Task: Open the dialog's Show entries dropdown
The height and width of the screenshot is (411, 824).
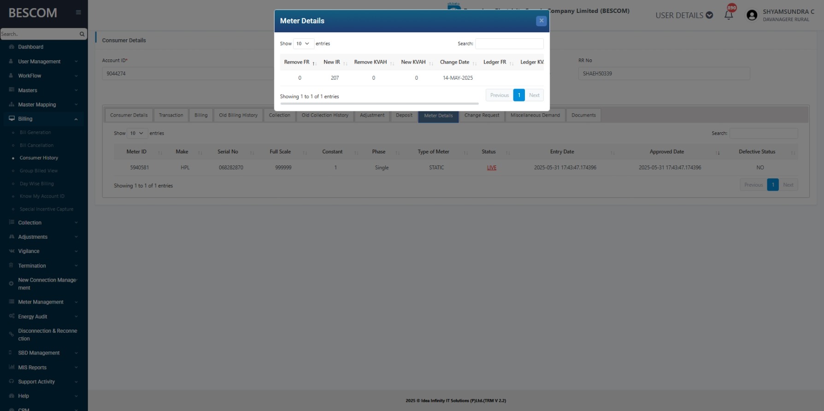Action: click(x=303, y=44)
